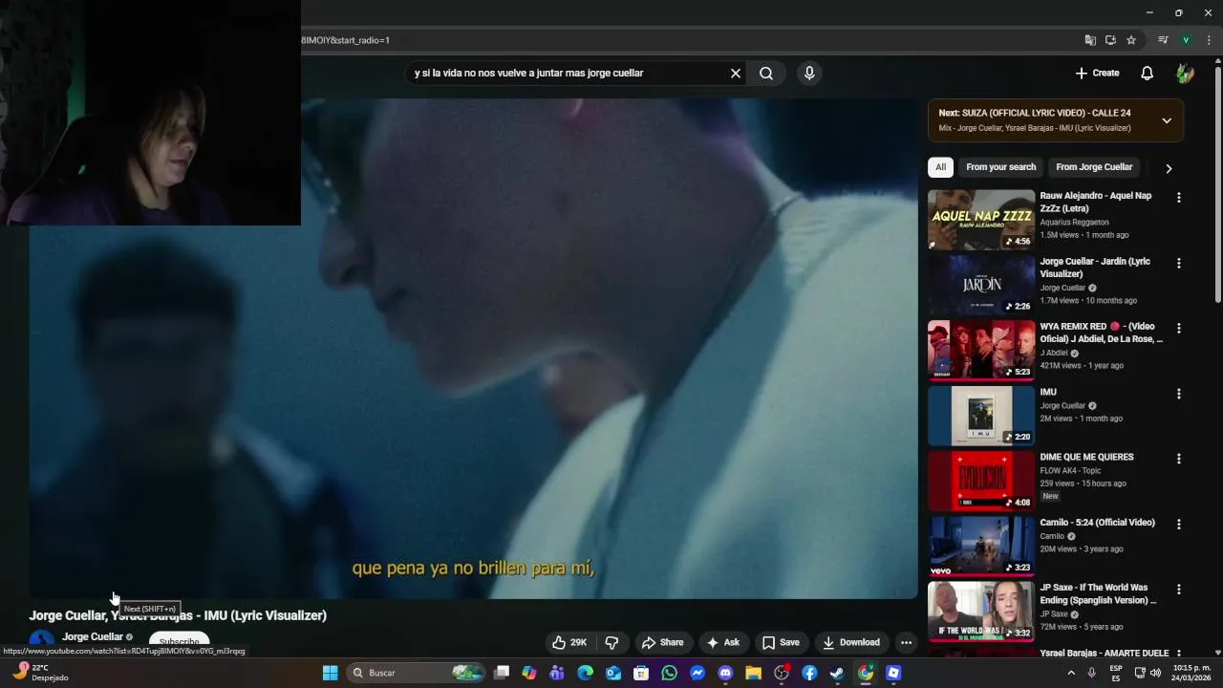Click the Jorge Cuellar channel avatar
This screenshot has height=688, width=1223.
pyautogui.click(x=41, y=641)
